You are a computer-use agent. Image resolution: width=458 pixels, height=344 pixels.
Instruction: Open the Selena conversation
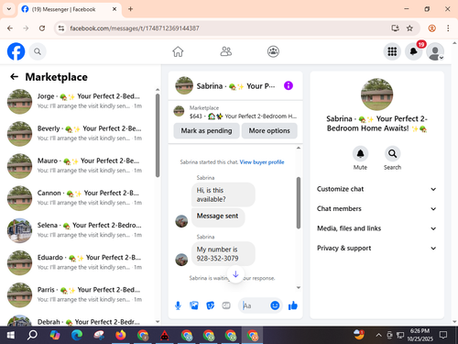click(x=78, y=230)
